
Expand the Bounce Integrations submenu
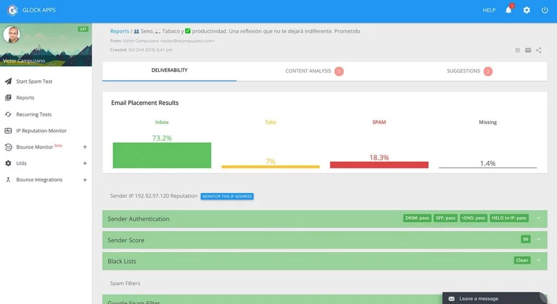[85, 180]
